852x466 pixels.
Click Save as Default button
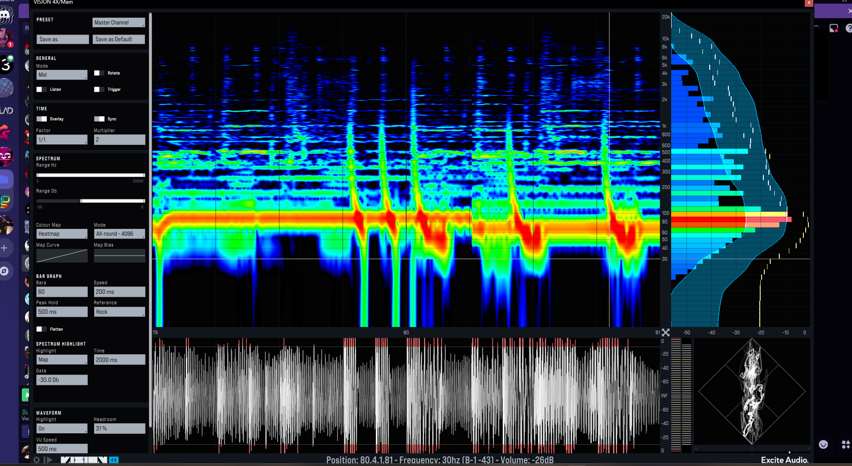point(119,40)
